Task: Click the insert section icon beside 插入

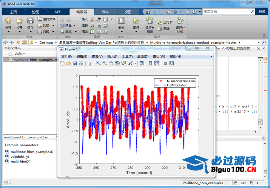Action: coord(92,19)
